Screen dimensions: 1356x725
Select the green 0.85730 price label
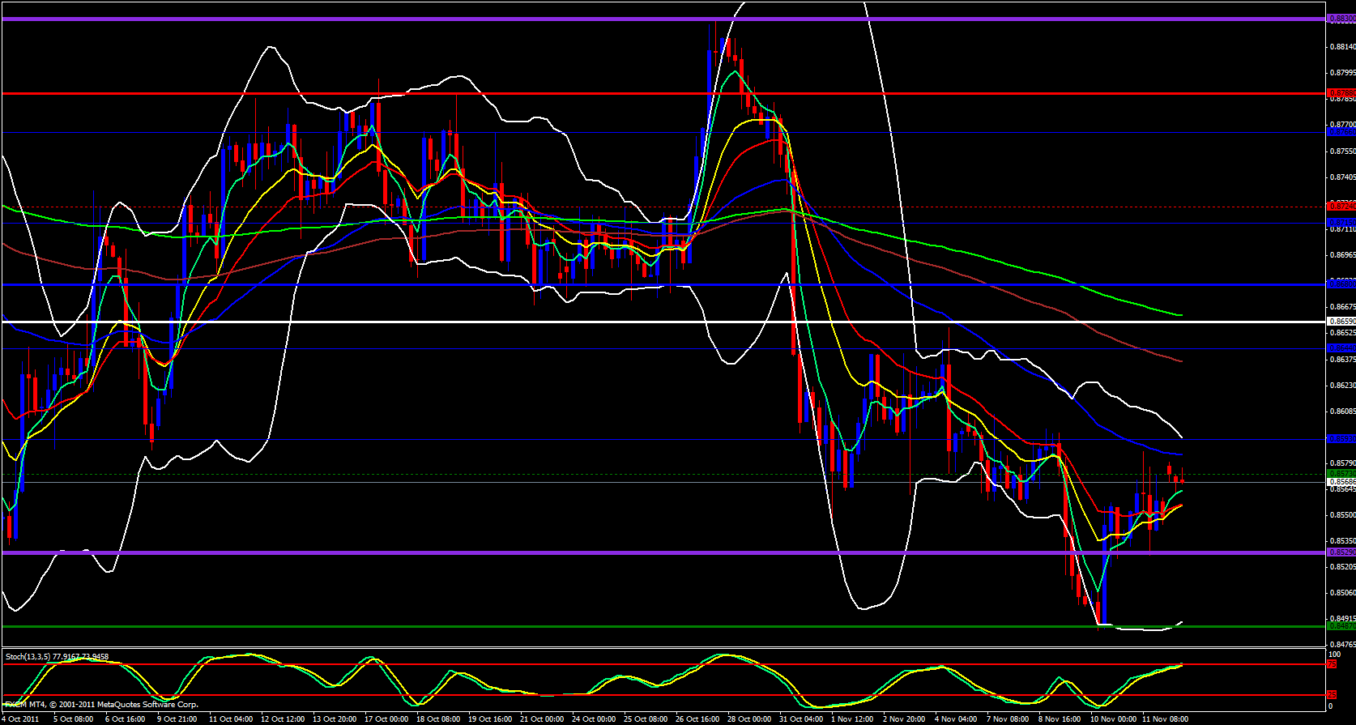coord(1341,473)
